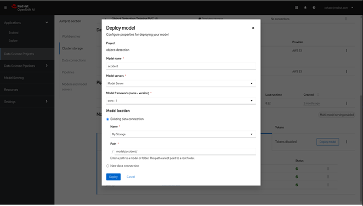Screen dimensions: 363x206
Task: Jump to Cluster storage section
Action: tap(72, 49)
